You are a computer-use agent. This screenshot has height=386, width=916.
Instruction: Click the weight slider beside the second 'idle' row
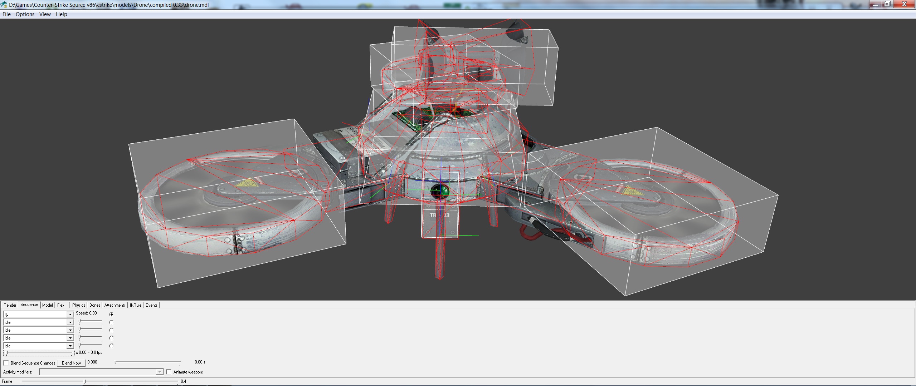(90, 330)
